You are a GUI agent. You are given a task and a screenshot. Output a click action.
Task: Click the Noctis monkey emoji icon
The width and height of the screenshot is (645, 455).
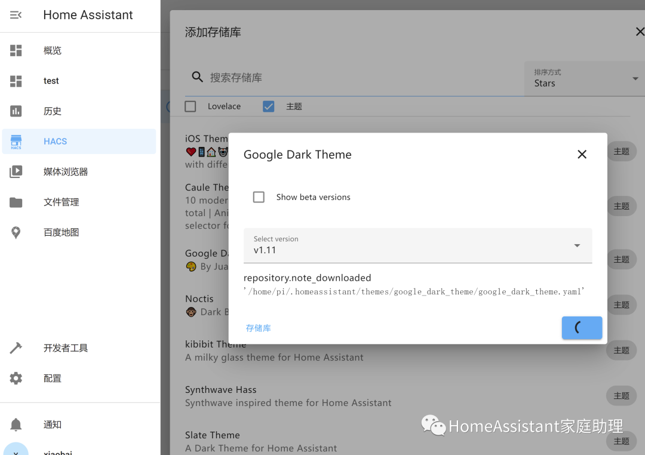(x=191, y=312)
